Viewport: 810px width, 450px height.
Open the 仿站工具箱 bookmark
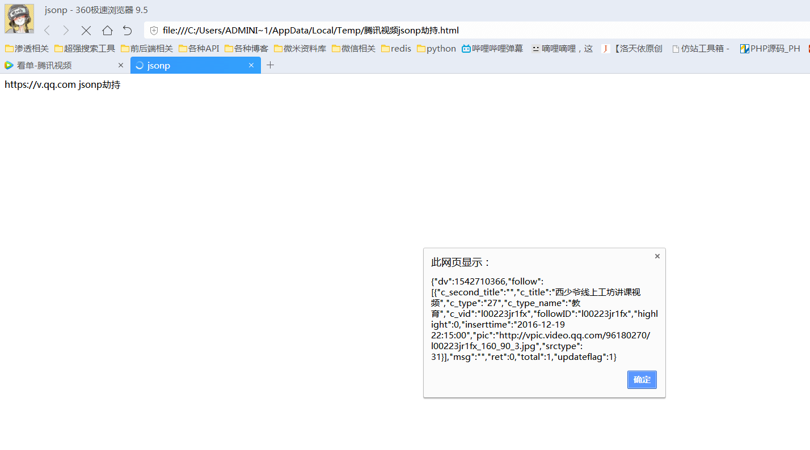[x=701, y=49]
